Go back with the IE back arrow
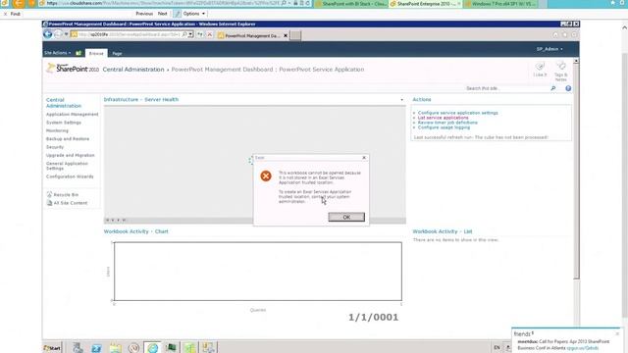 tap(48, 34)
